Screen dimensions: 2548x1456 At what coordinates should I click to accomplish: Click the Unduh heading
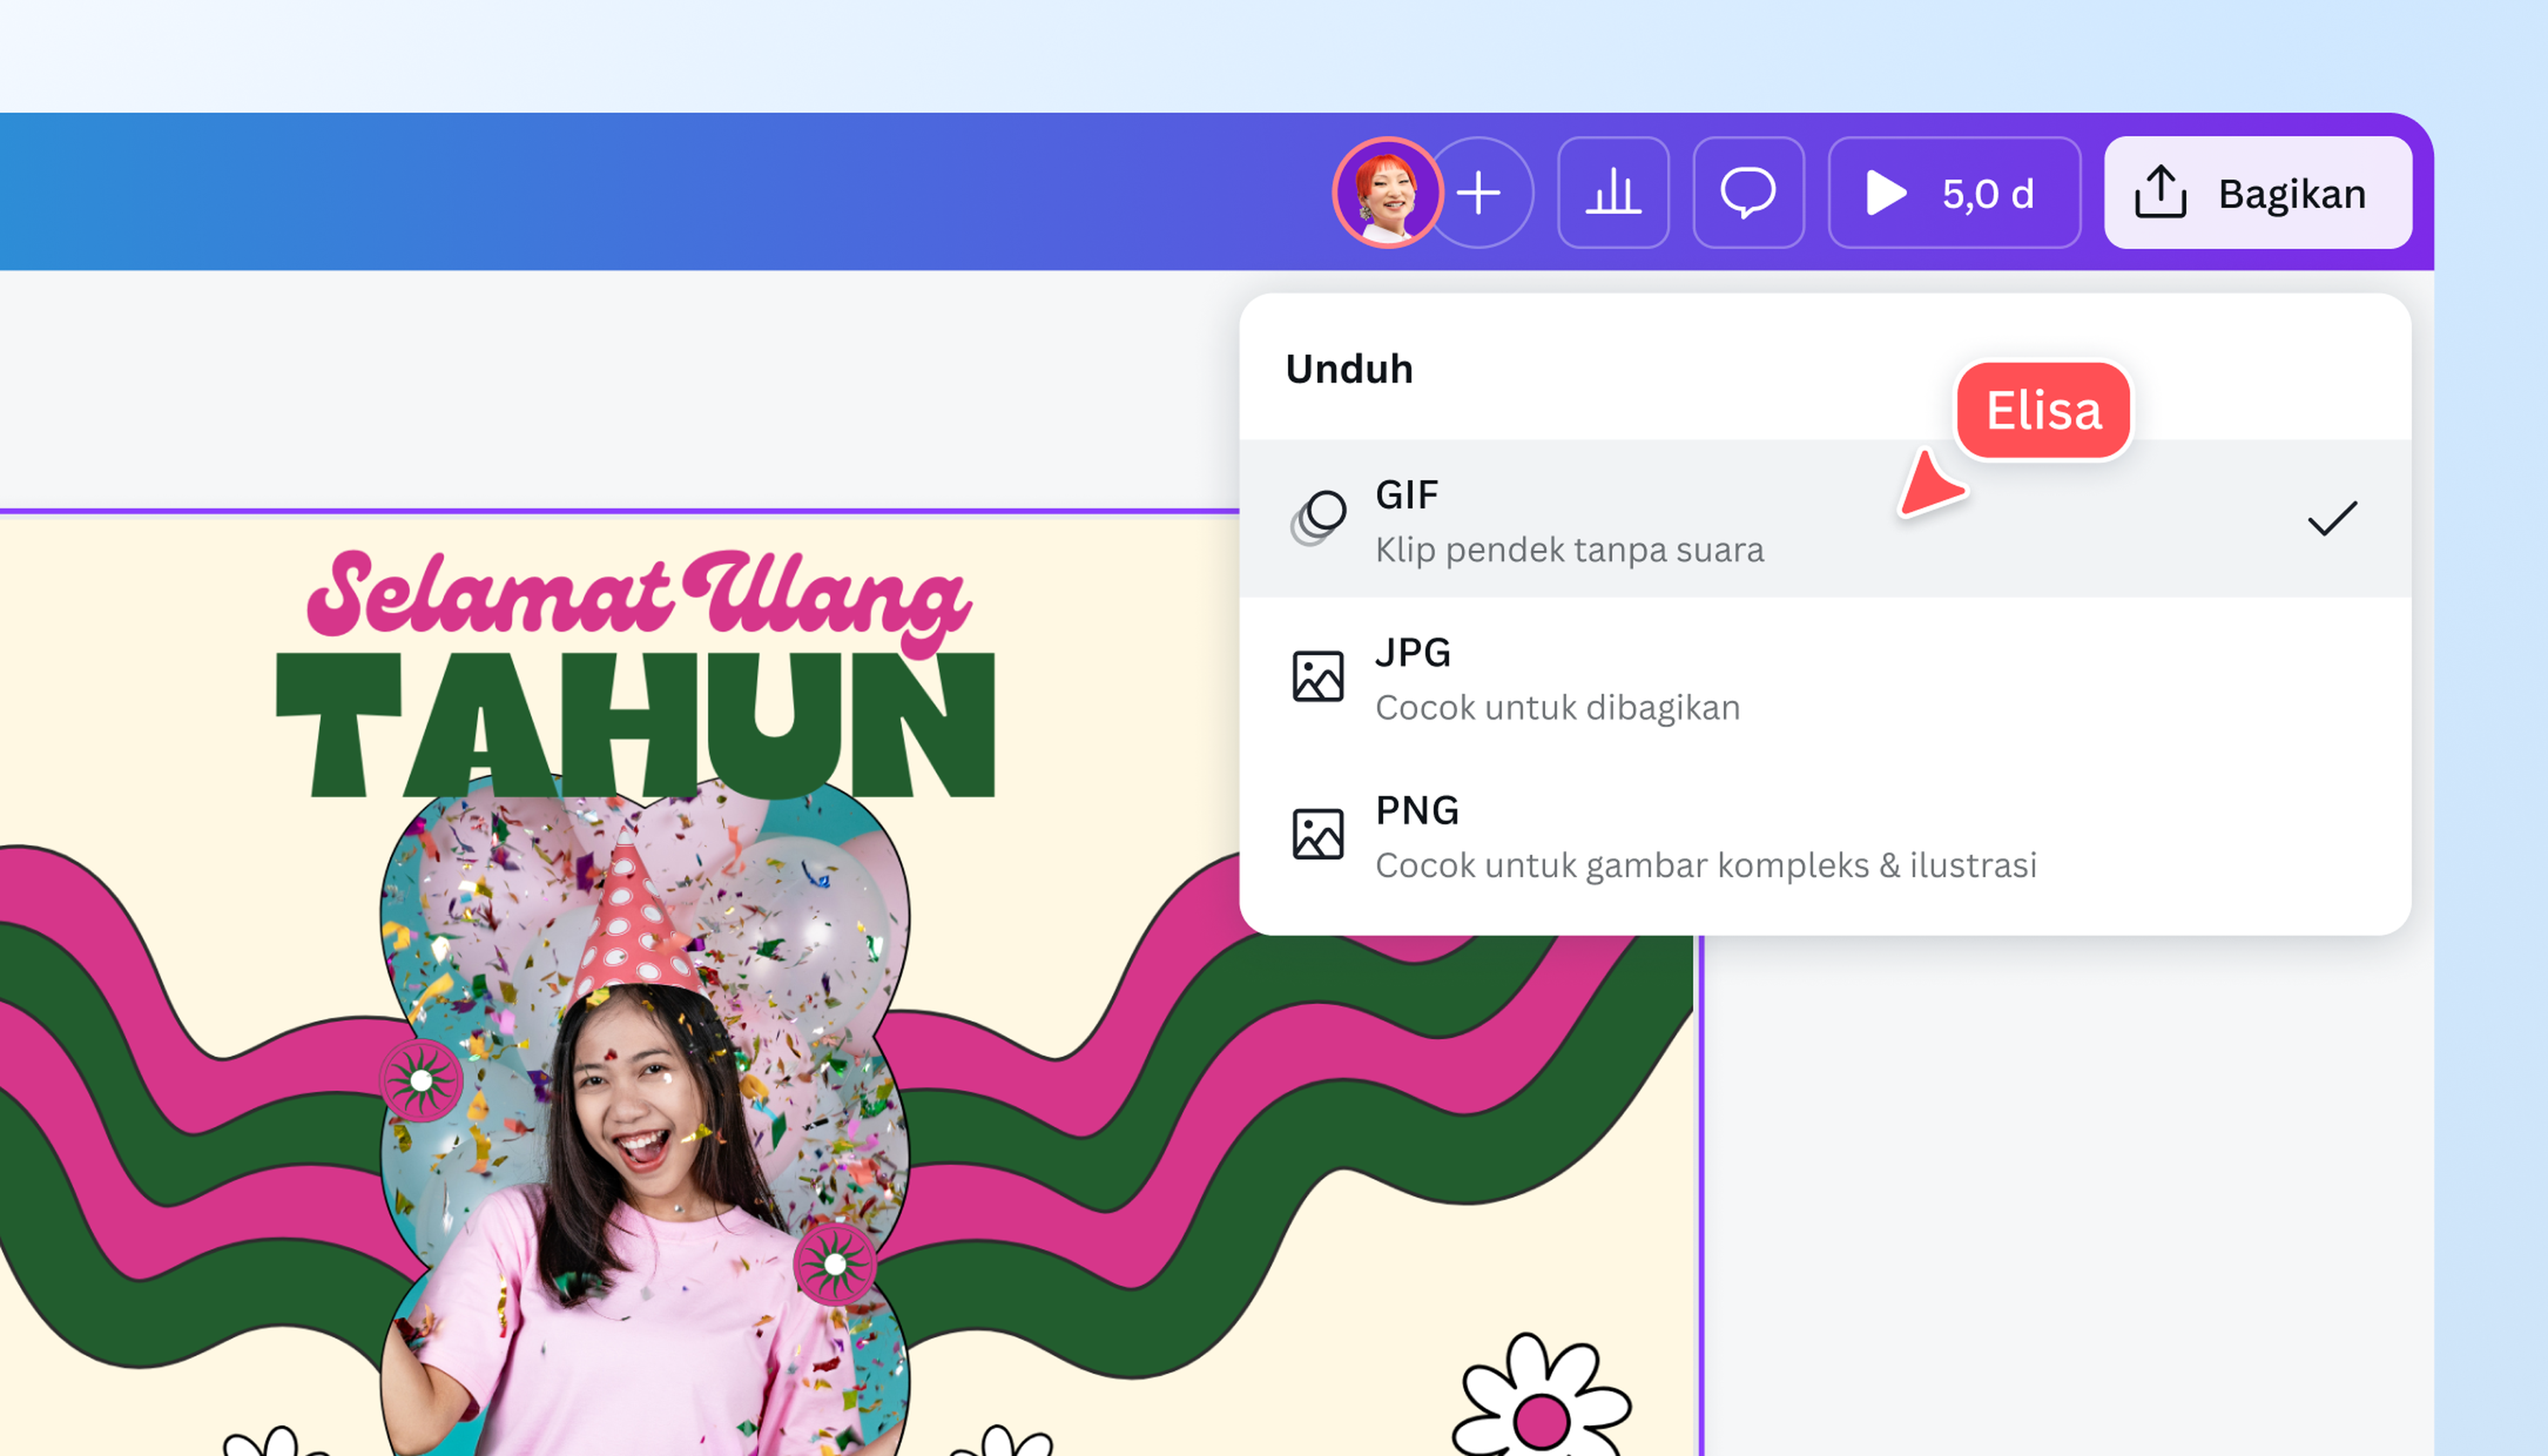pos(1349,369)
